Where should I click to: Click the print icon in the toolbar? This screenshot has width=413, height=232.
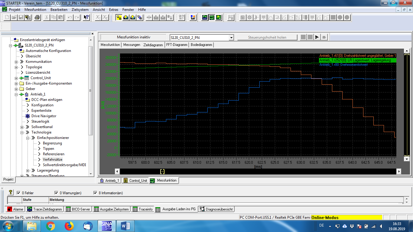(x=37, y=18)
